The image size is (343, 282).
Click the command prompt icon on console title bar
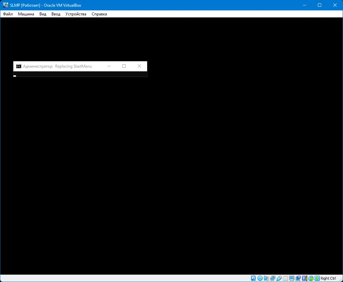click(19, 66)
